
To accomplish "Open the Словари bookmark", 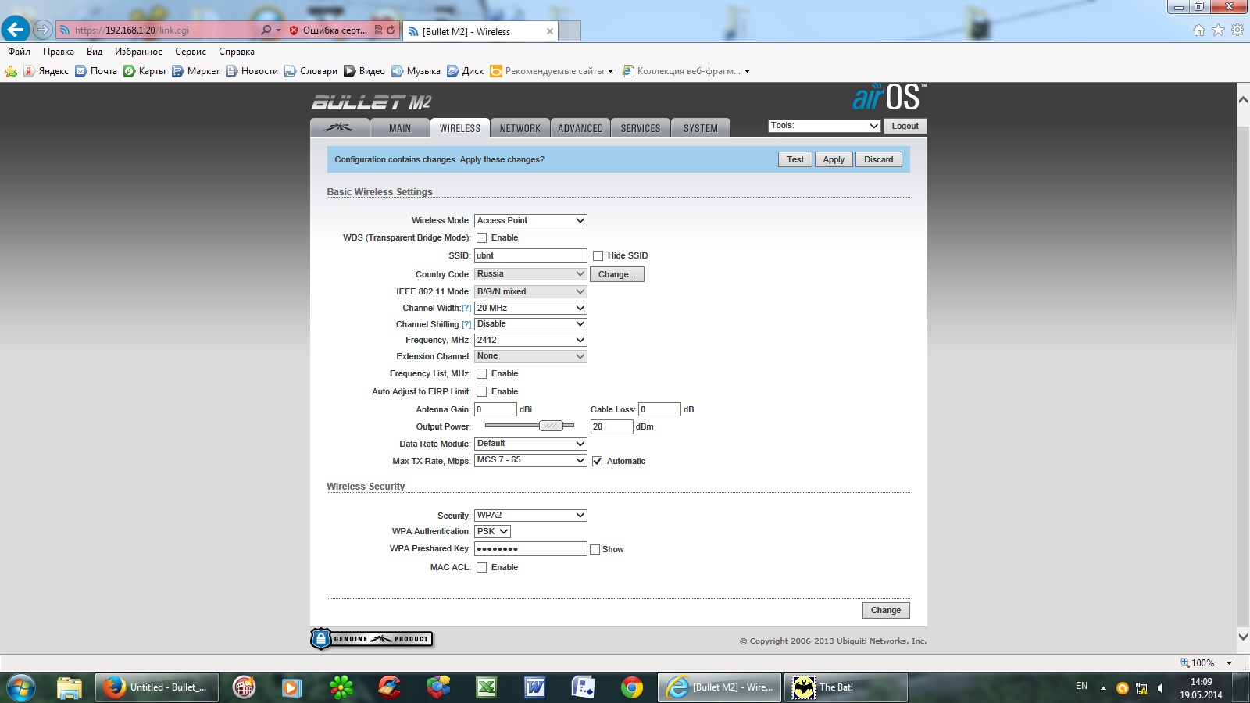I will [x=311, y=71].
